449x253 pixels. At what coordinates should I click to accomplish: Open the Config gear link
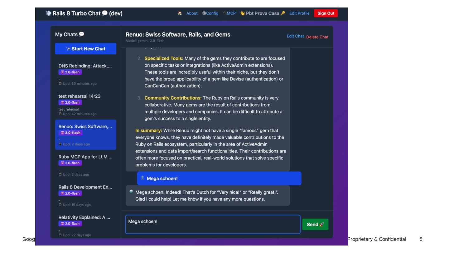[x=210, y=13]
